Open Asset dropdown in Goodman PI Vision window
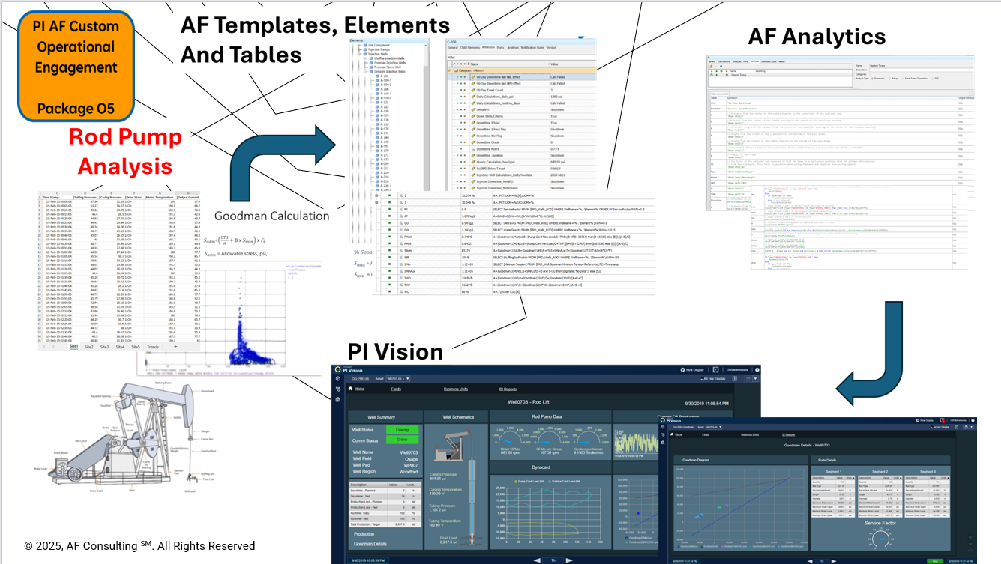Screen dimensions: 1001x564 coord(713,427)
